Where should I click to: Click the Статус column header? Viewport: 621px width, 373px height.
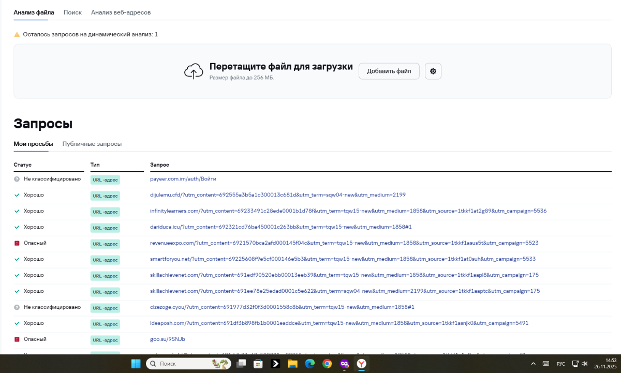[x=23, y=165]
